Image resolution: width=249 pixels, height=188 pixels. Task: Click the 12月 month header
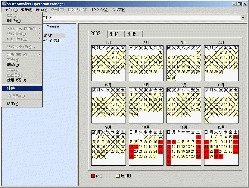pos(221,127)
